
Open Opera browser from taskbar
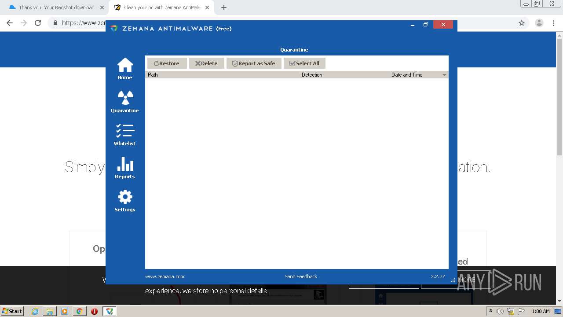[94, 311]
